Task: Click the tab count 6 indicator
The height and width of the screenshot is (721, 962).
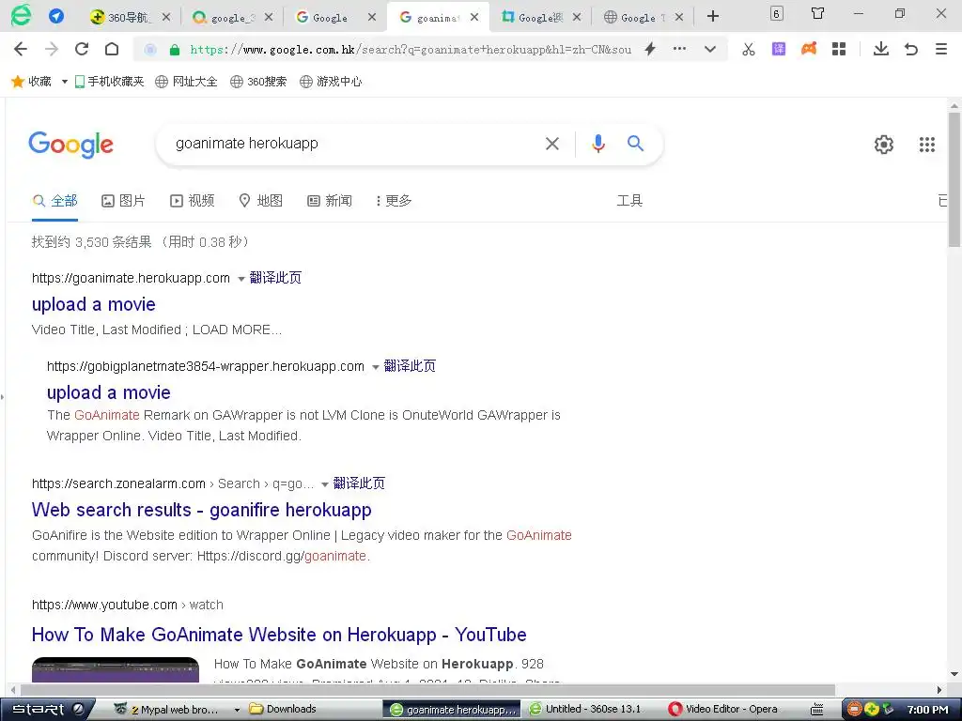Action: coord(776,13)
